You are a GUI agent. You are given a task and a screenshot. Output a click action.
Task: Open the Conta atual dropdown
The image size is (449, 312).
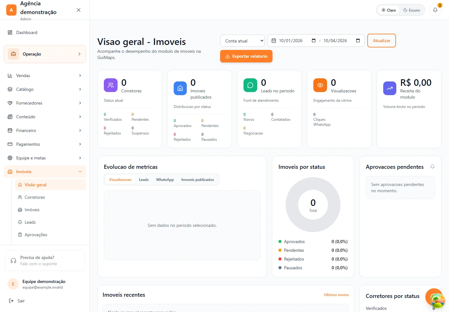point(242,41)
